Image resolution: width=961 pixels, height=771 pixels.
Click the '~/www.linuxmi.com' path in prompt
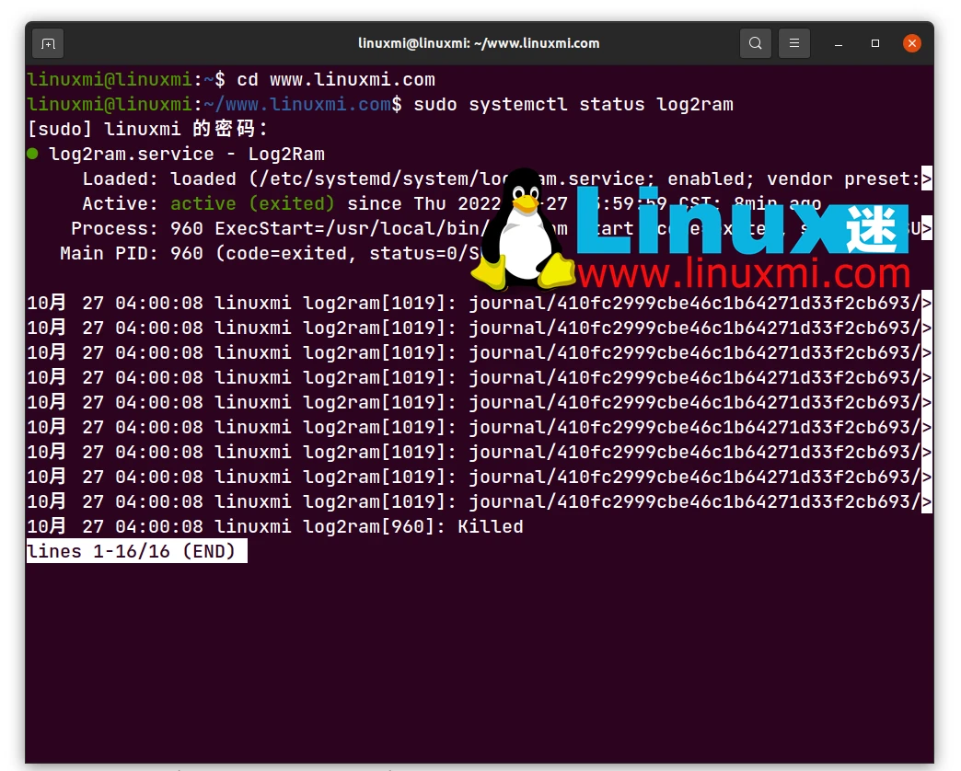[x=297, y=104]
